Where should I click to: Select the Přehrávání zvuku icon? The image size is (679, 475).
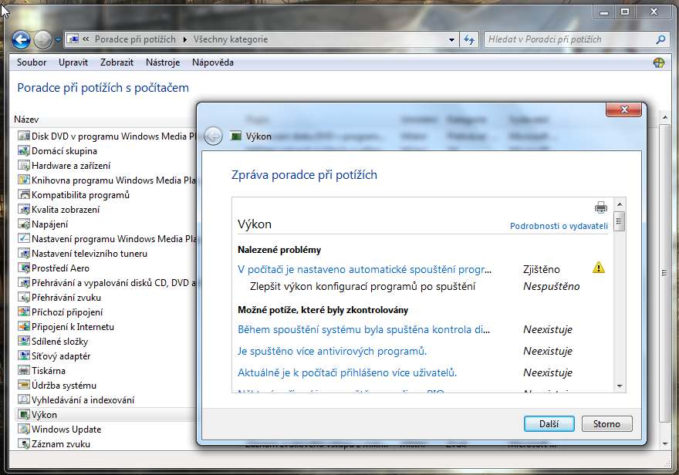pos(24,298)
